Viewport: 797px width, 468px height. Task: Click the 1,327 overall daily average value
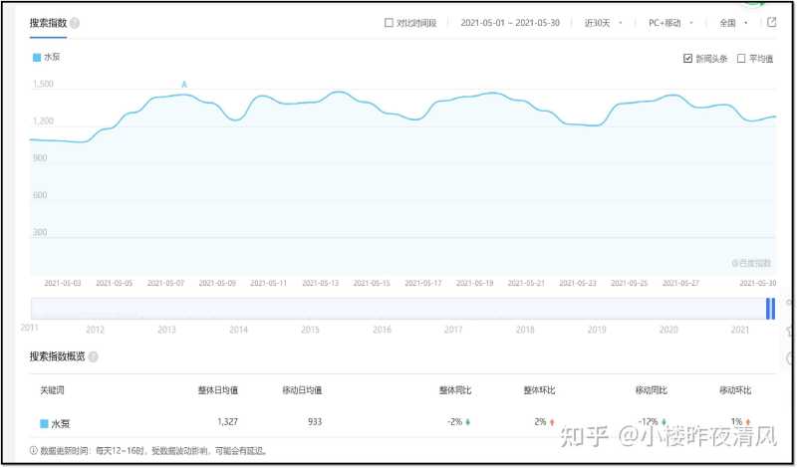point(227,422)
